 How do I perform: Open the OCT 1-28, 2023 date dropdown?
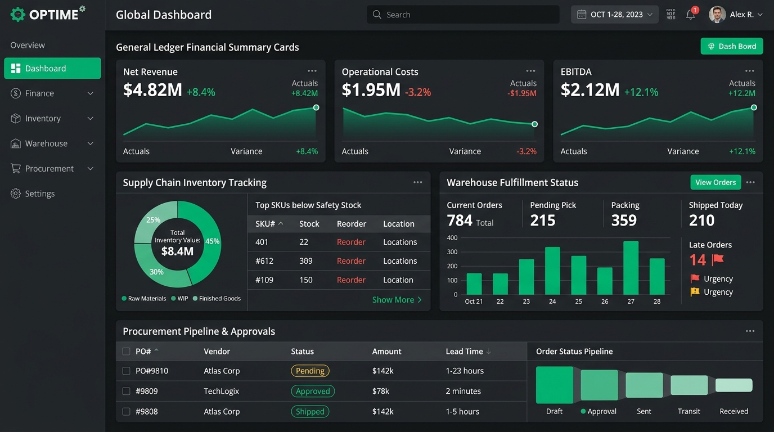[615, 15]
